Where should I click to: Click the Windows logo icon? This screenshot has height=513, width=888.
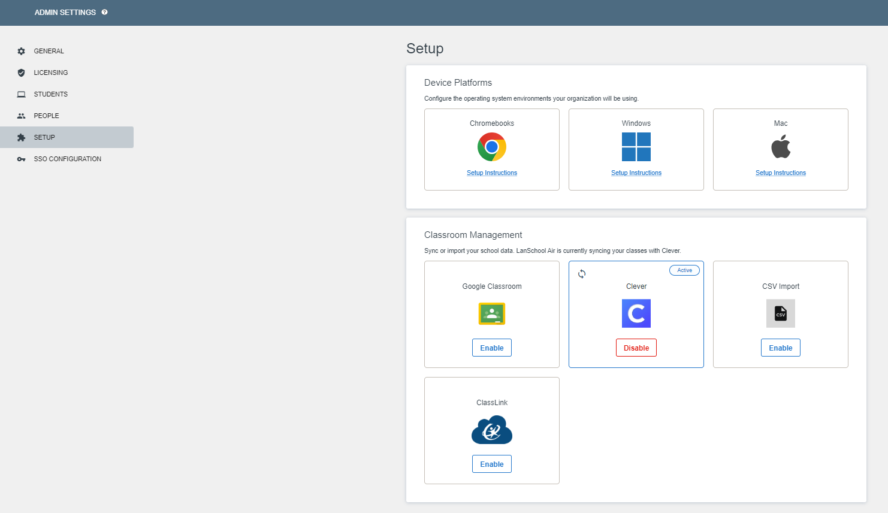(x=636, y=147)
